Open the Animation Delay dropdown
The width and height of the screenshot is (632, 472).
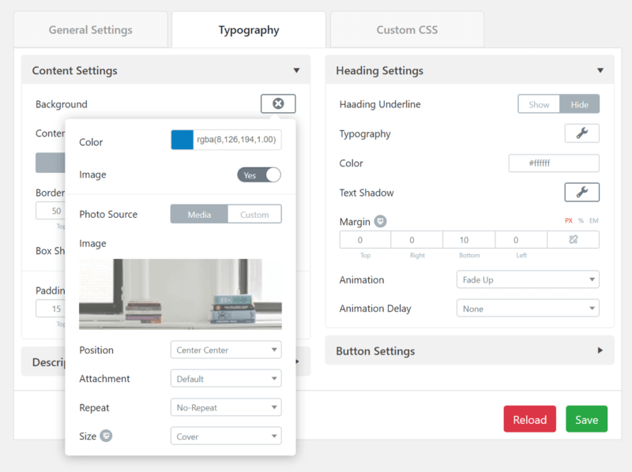(x=528, y=309)
